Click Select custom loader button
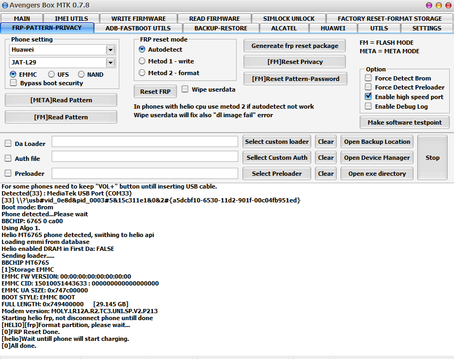454x359 pixels. point(277,142)
